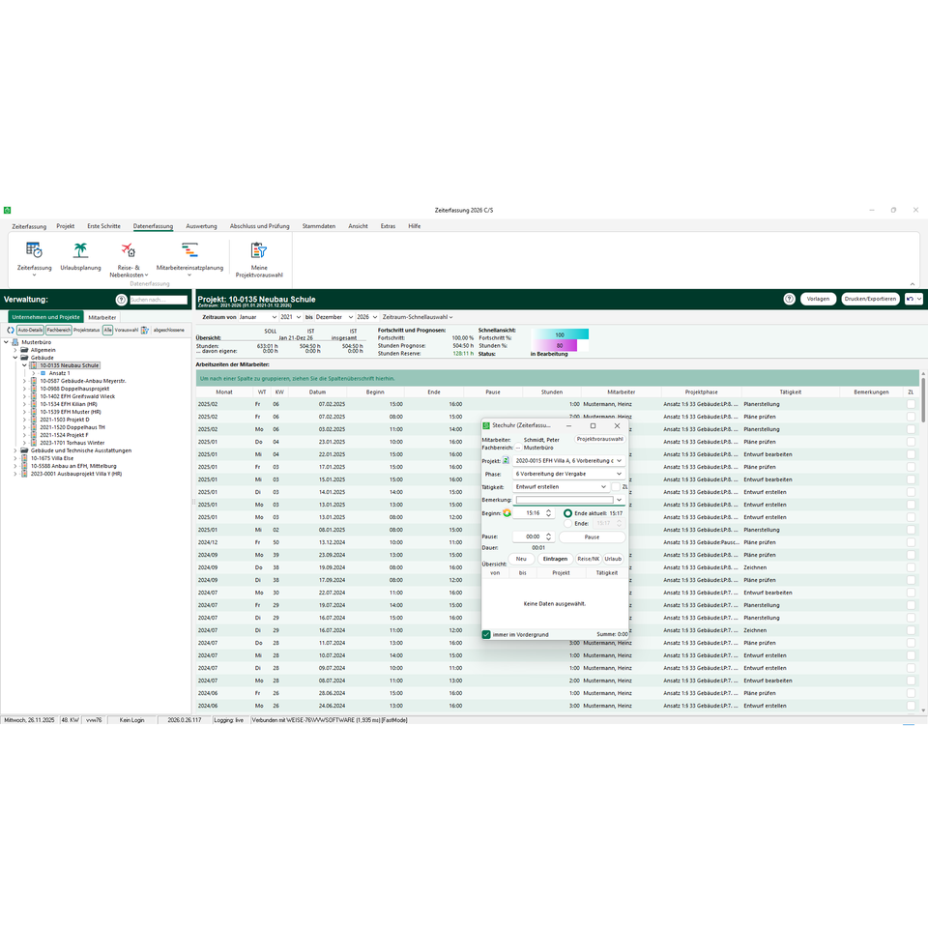The height and width of the screenshot is (928, 928).
Task: Click traffic light icon of 2023-1701 Torhaus Winter
Action: point(34,443)
